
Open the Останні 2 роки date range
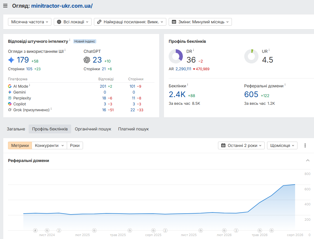pos(241,145)
